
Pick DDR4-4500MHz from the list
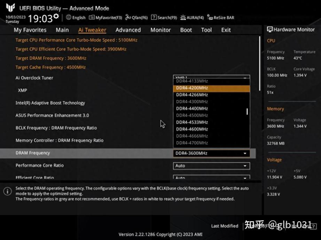211,115
